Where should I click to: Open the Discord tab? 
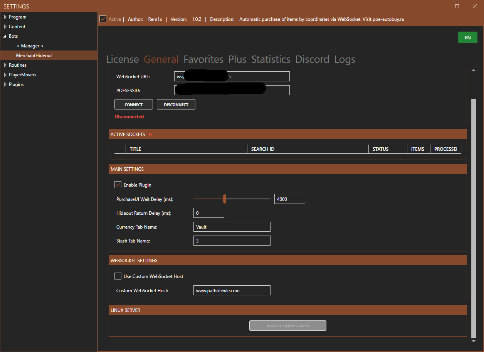[x=312, y=59]
